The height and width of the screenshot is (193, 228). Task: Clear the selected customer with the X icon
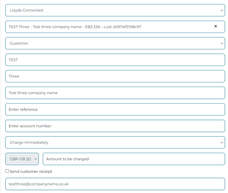pos(216,26)
